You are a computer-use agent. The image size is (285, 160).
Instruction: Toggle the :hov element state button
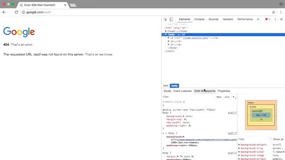click(x=219, y=97)
